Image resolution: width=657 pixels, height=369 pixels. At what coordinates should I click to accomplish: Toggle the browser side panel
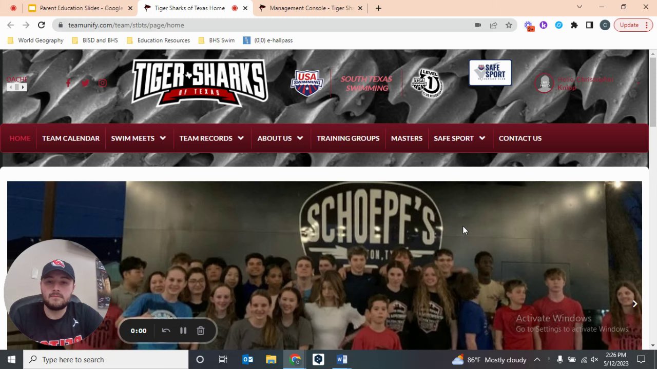pyautogui.click(x=589, y=25)
